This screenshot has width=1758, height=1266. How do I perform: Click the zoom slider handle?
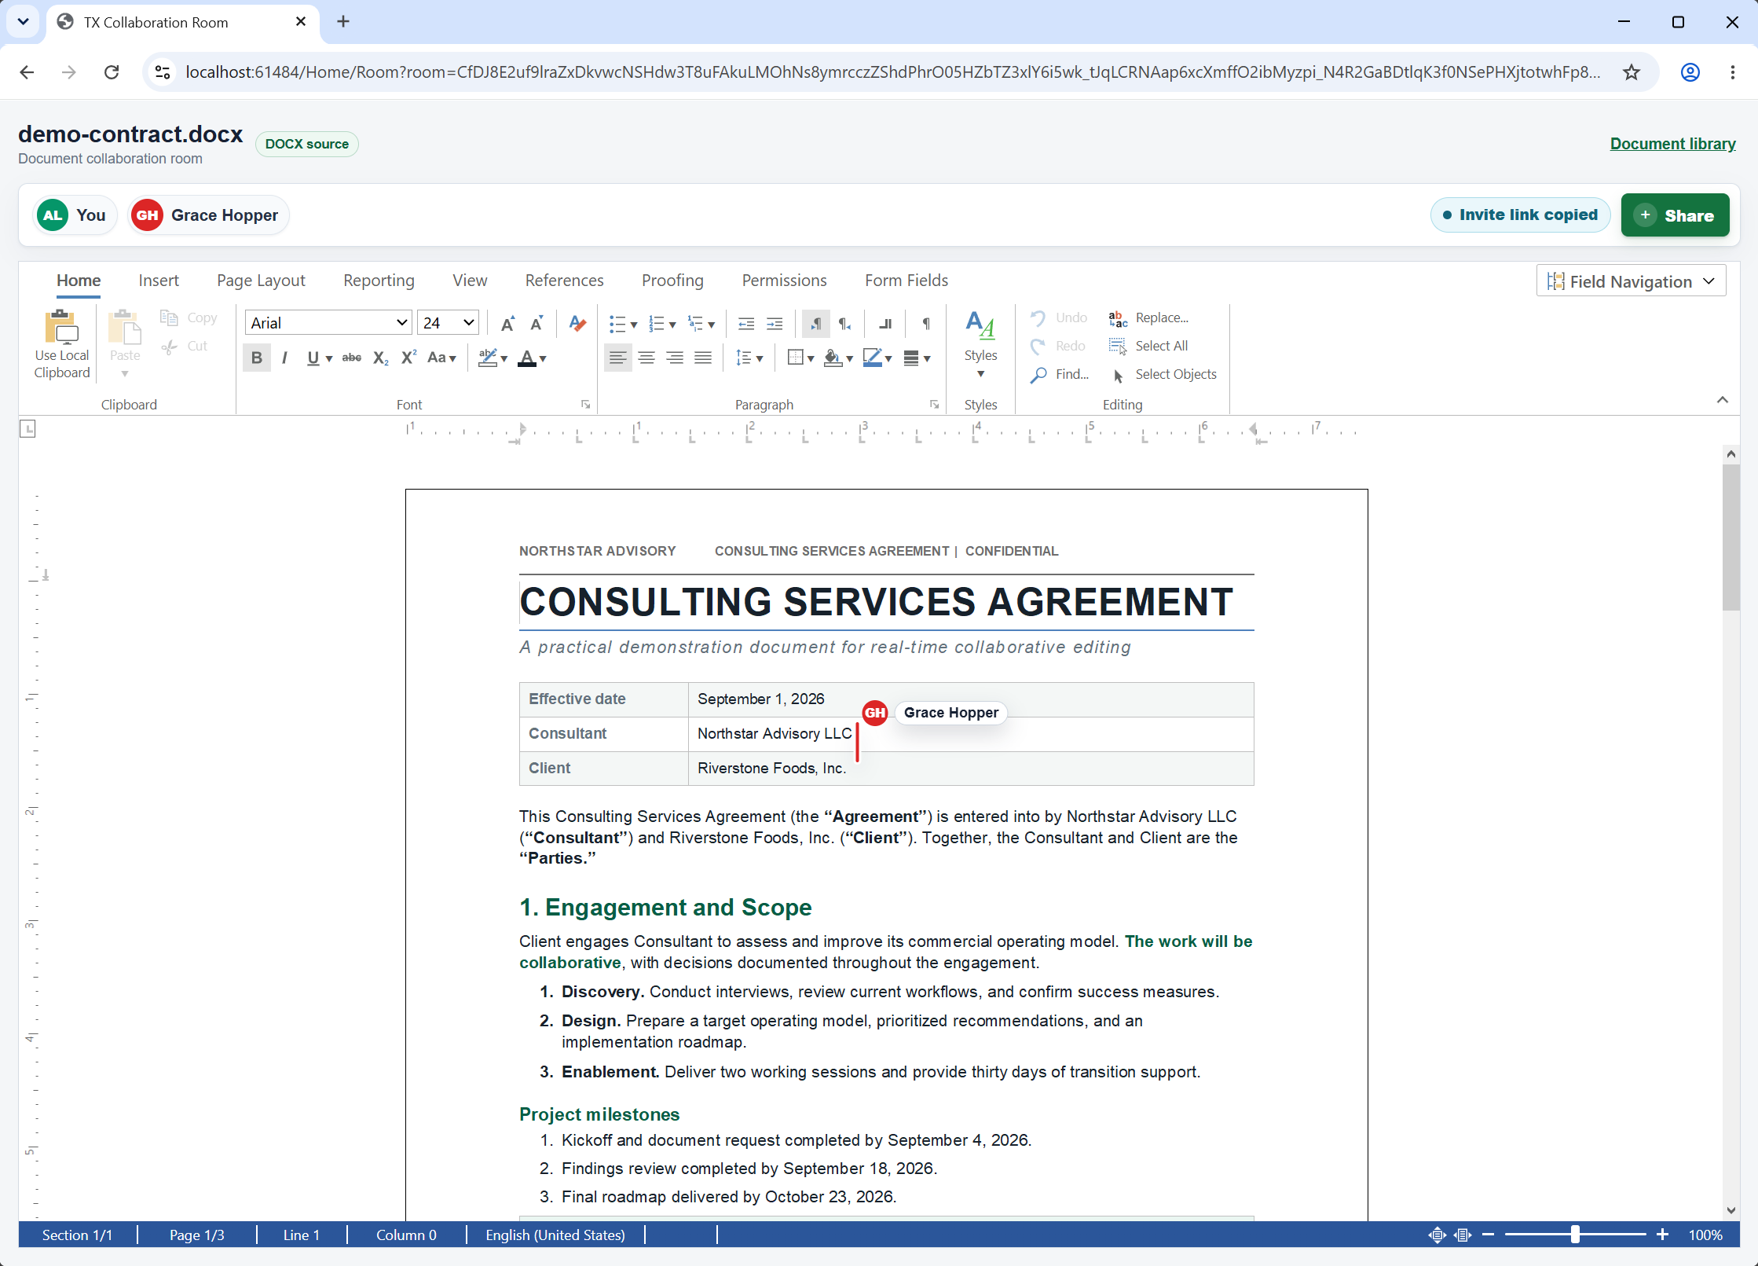click(1575, 1235)
